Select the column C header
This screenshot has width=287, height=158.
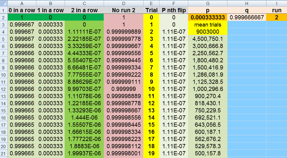(84, 3)
